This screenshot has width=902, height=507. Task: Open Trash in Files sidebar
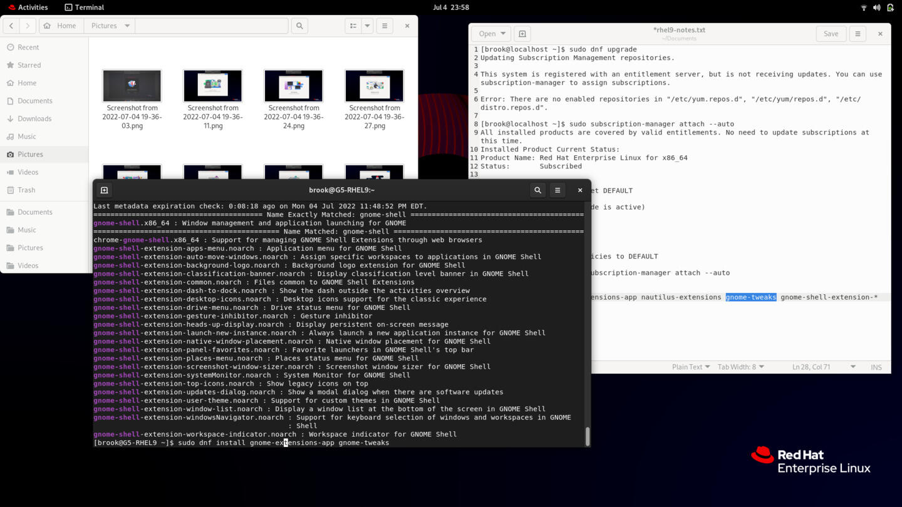tap(44, 190)
